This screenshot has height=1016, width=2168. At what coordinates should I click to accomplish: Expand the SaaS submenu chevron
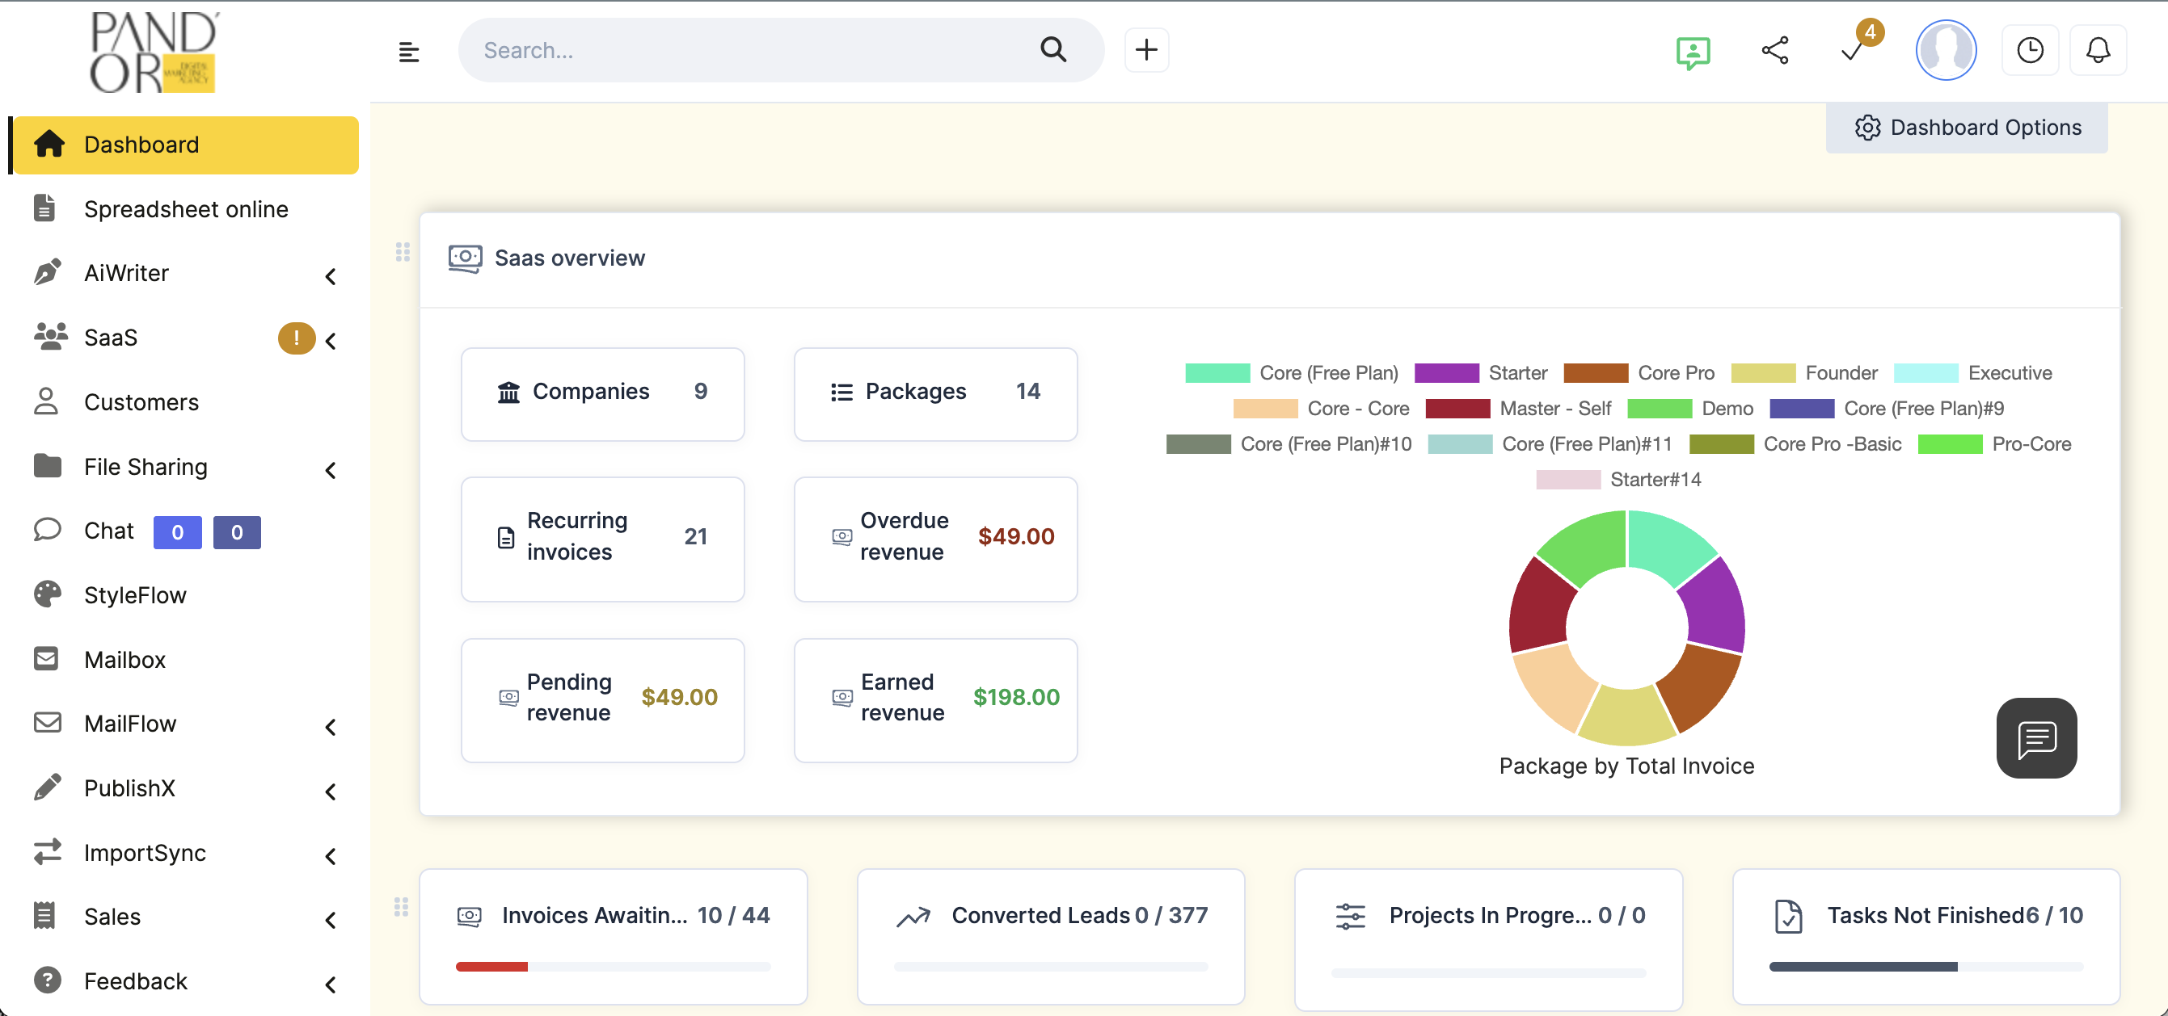tap(331, 341)
